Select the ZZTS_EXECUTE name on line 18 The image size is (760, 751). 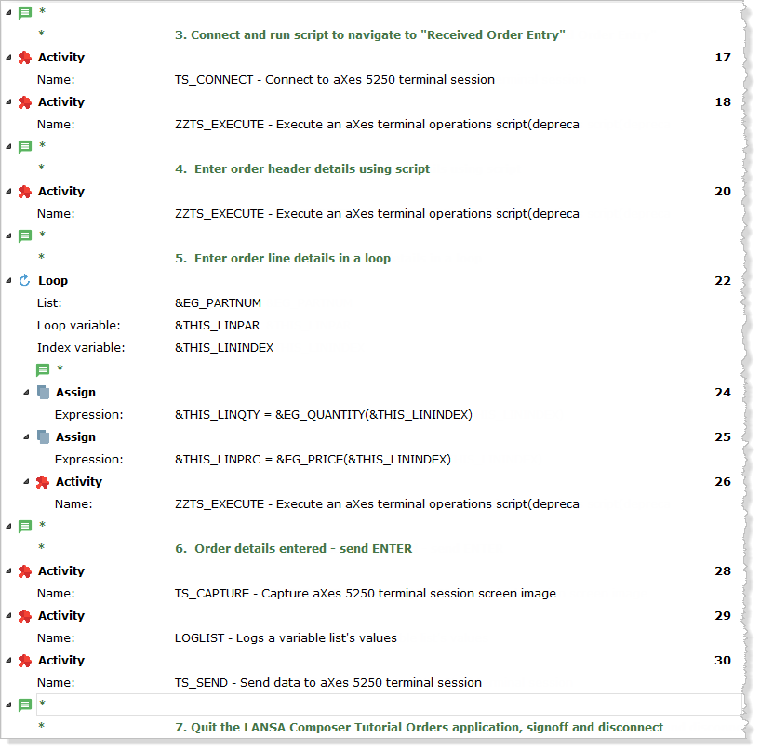(377, 125)
